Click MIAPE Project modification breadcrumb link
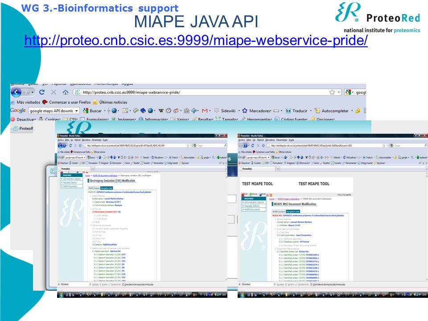This screenshot has width=428, height=321. pos(288,199)
